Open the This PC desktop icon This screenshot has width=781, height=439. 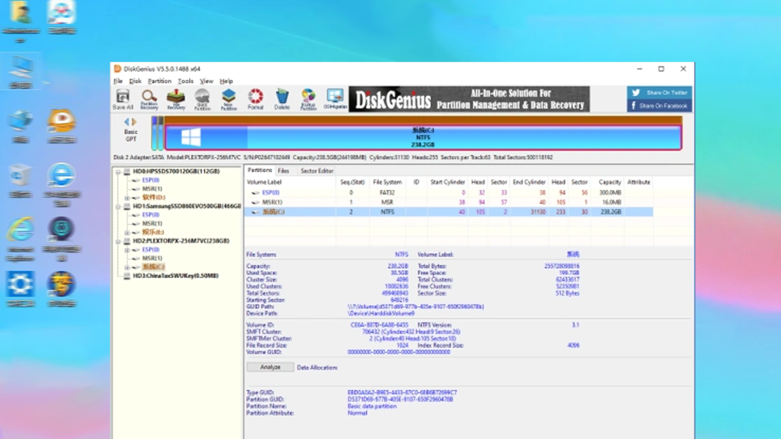click(22, 72)
